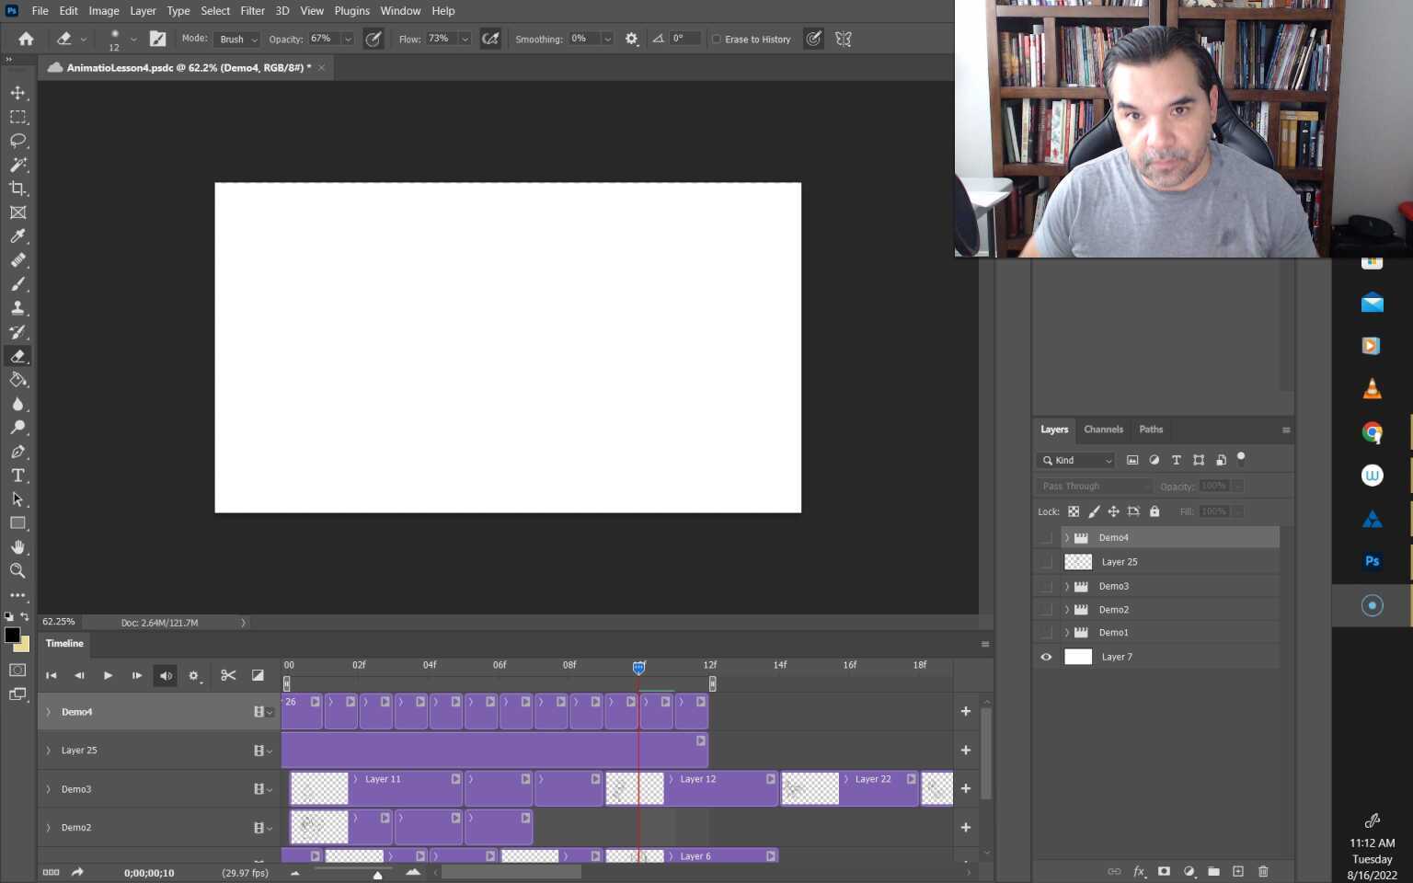This screenshot has width=1413, height=883.
Task: Select the Move tool
Action: [17, 93]
